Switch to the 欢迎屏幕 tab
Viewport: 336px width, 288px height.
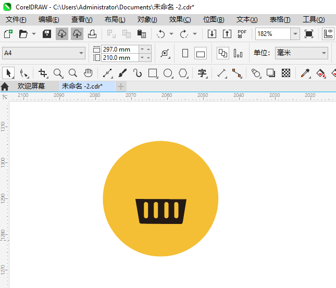coord(31,86)
